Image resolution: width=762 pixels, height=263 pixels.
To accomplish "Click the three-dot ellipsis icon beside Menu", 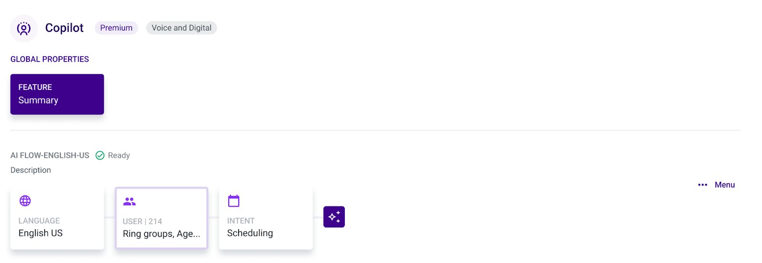I will [702, 185].
